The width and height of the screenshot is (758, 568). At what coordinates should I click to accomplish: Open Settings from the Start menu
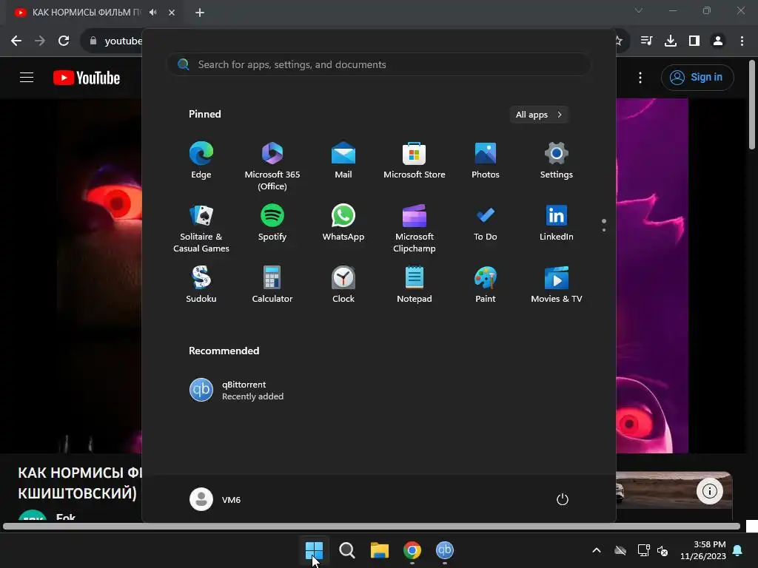pyautogui.click(x=557, y=160)
